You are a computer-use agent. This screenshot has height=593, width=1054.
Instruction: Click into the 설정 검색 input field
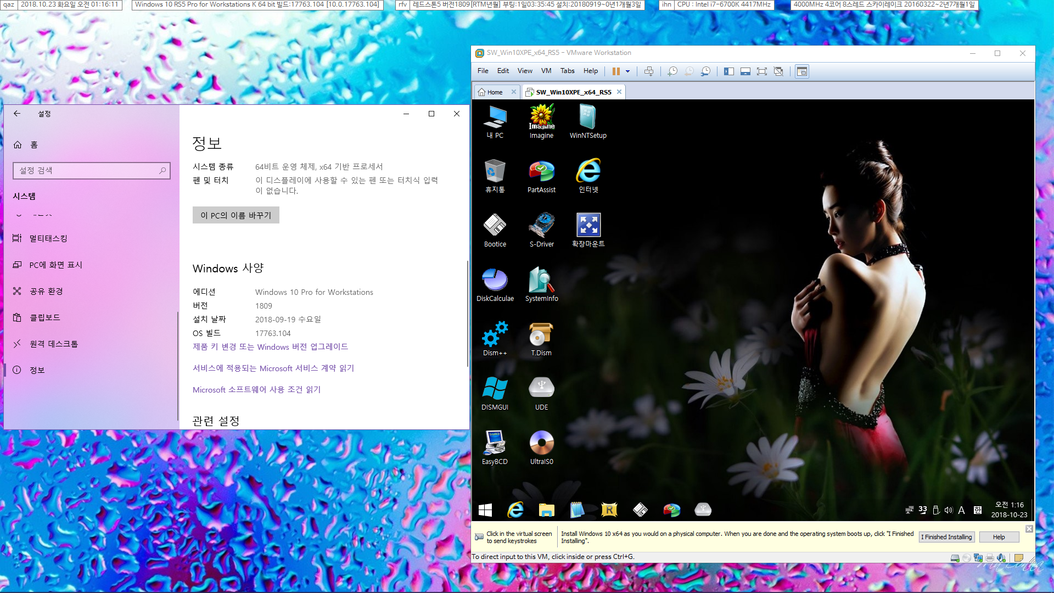click(91, 170)
